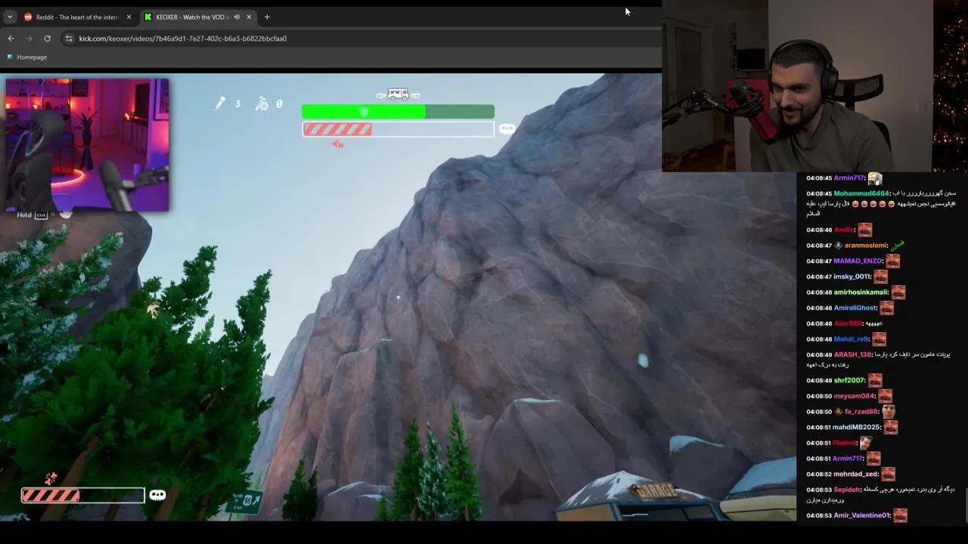Click the Reddit favicon on the first tab

pos(28,17)
